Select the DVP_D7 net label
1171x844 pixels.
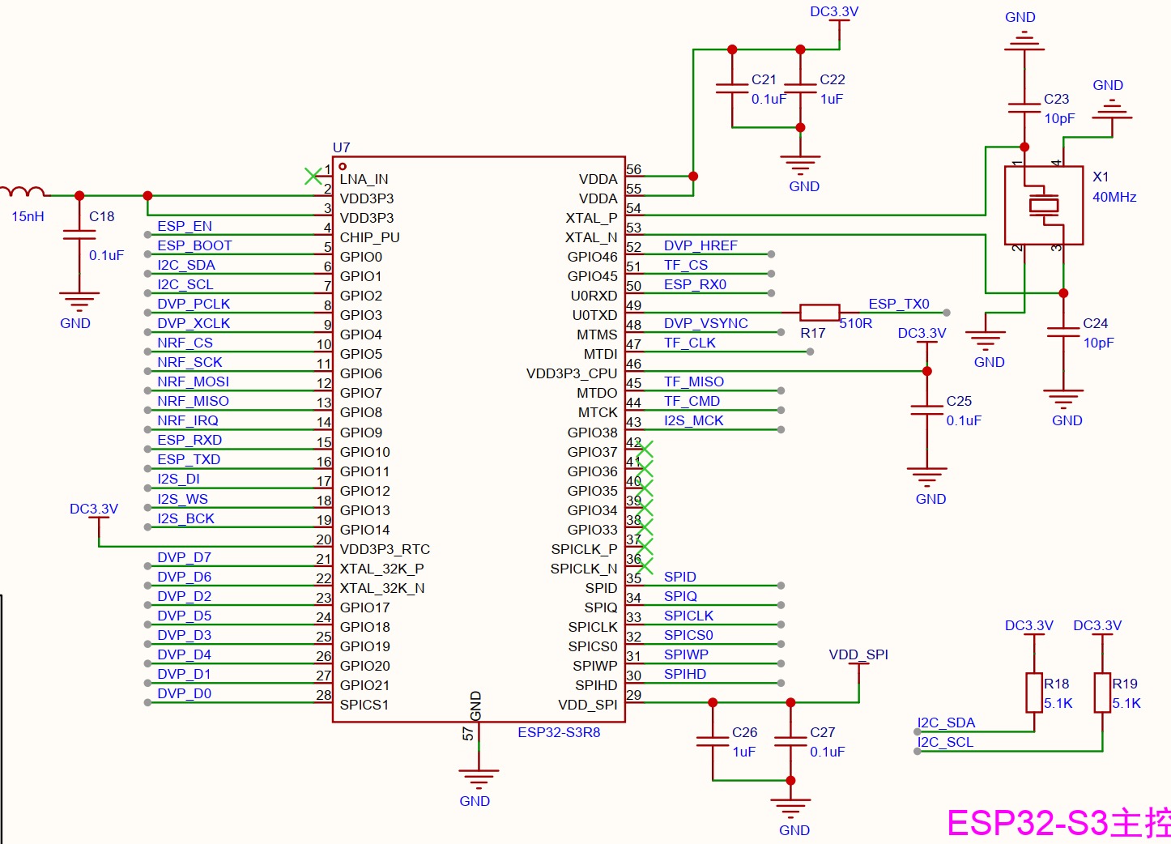coord(184,557)
